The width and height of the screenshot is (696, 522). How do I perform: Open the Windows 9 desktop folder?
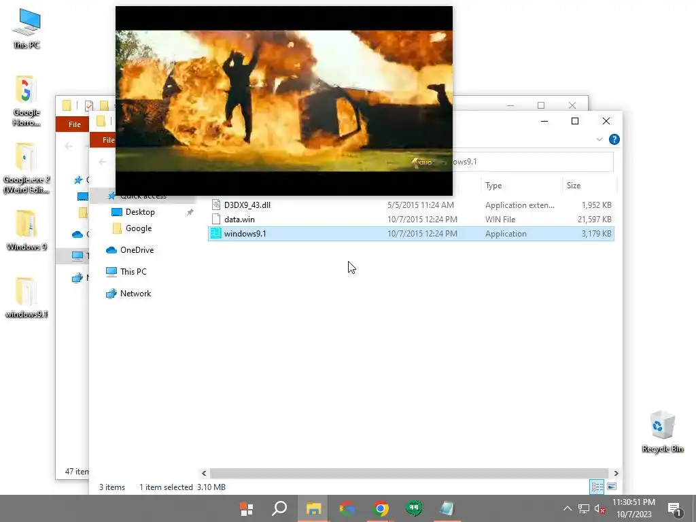coord(27,230)
